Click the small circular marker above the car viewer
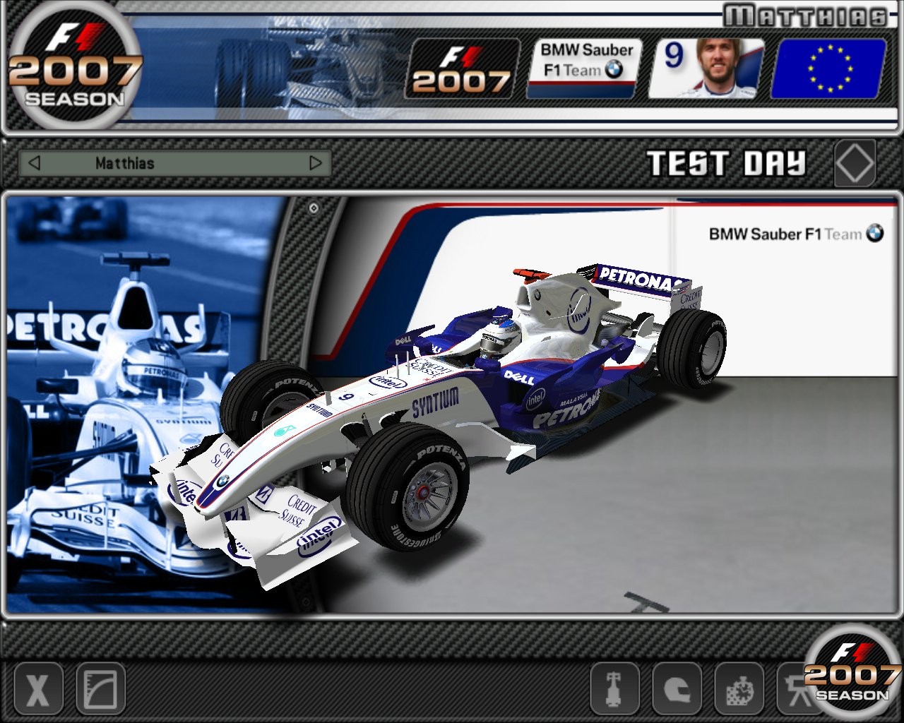904x723 pixels. pos(314,208)
